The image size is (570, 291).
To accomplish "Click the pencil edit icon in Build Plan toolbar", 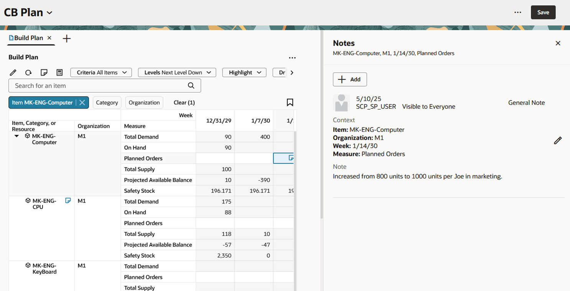I will [x=13, y=72].
